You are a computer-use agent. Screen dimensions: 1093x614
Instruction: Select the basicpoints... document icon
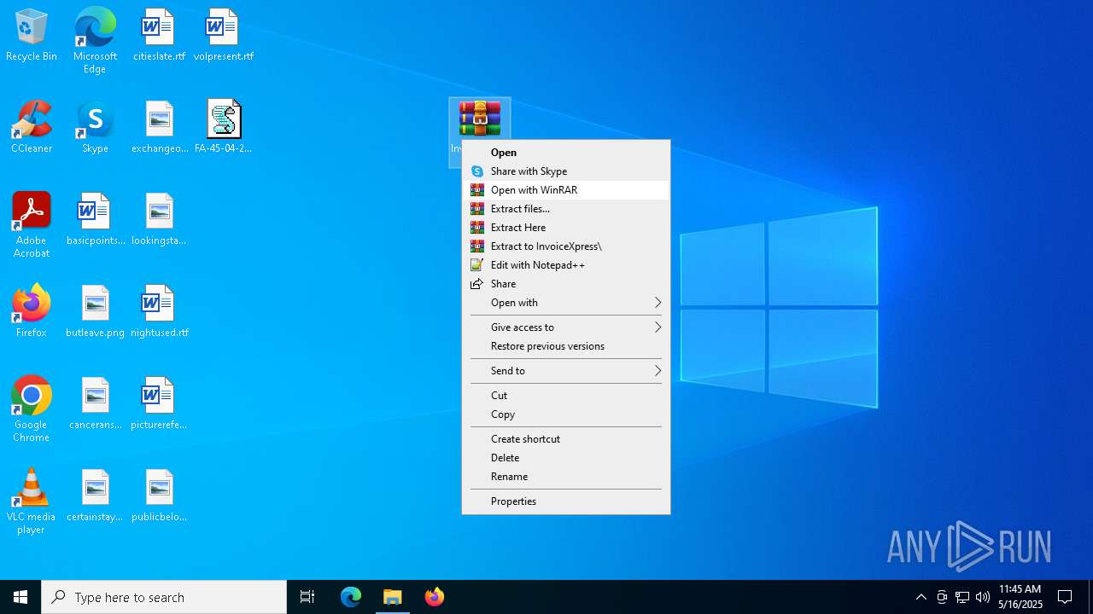(x=96, y=220)
